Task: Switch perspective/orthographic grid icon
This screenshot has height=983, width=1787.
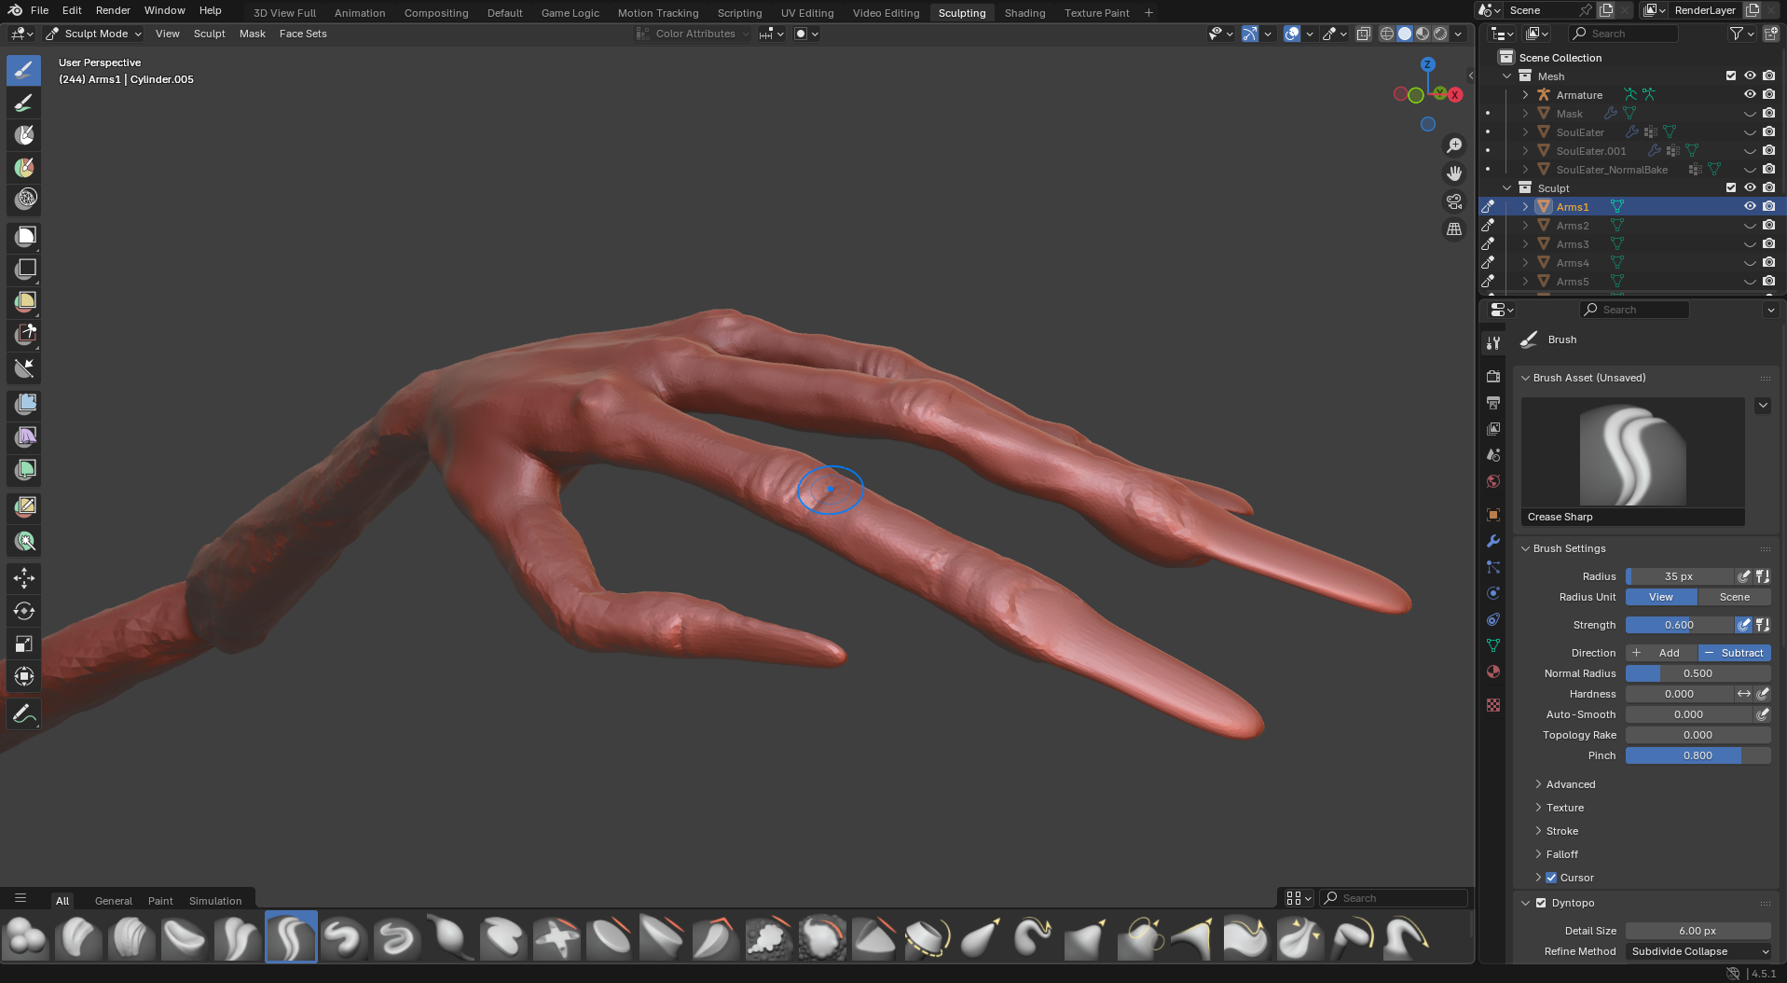Action: [x=1454, y=229]
